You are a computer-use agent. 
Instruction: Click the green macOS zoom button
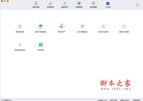coord(8,1)
